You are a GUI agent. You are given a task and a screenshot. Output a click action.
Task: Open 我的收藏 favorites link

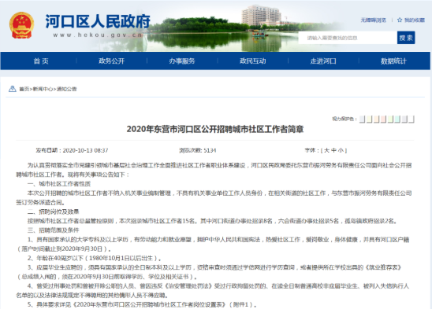415,20
